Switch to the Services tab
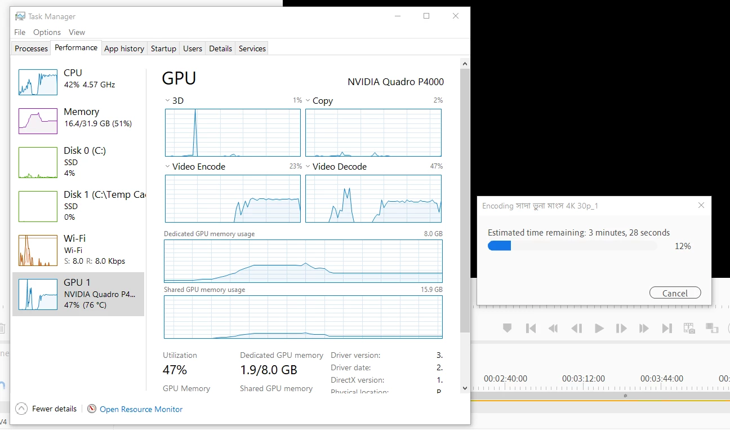The height and width of the screenshot is (430, 730). click(x=252, y=48)
